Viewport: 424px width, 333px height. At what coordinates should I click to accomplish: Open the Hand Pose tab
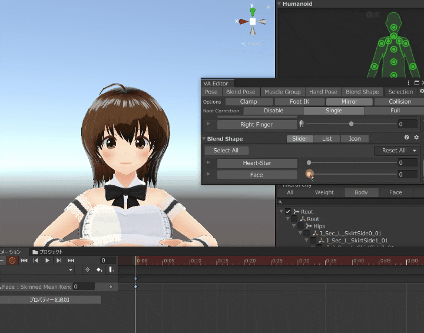click(x=323, y=92)
